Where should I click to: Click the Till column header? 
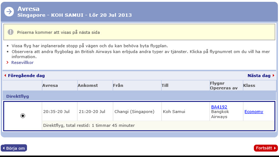[x=165, y=85]
